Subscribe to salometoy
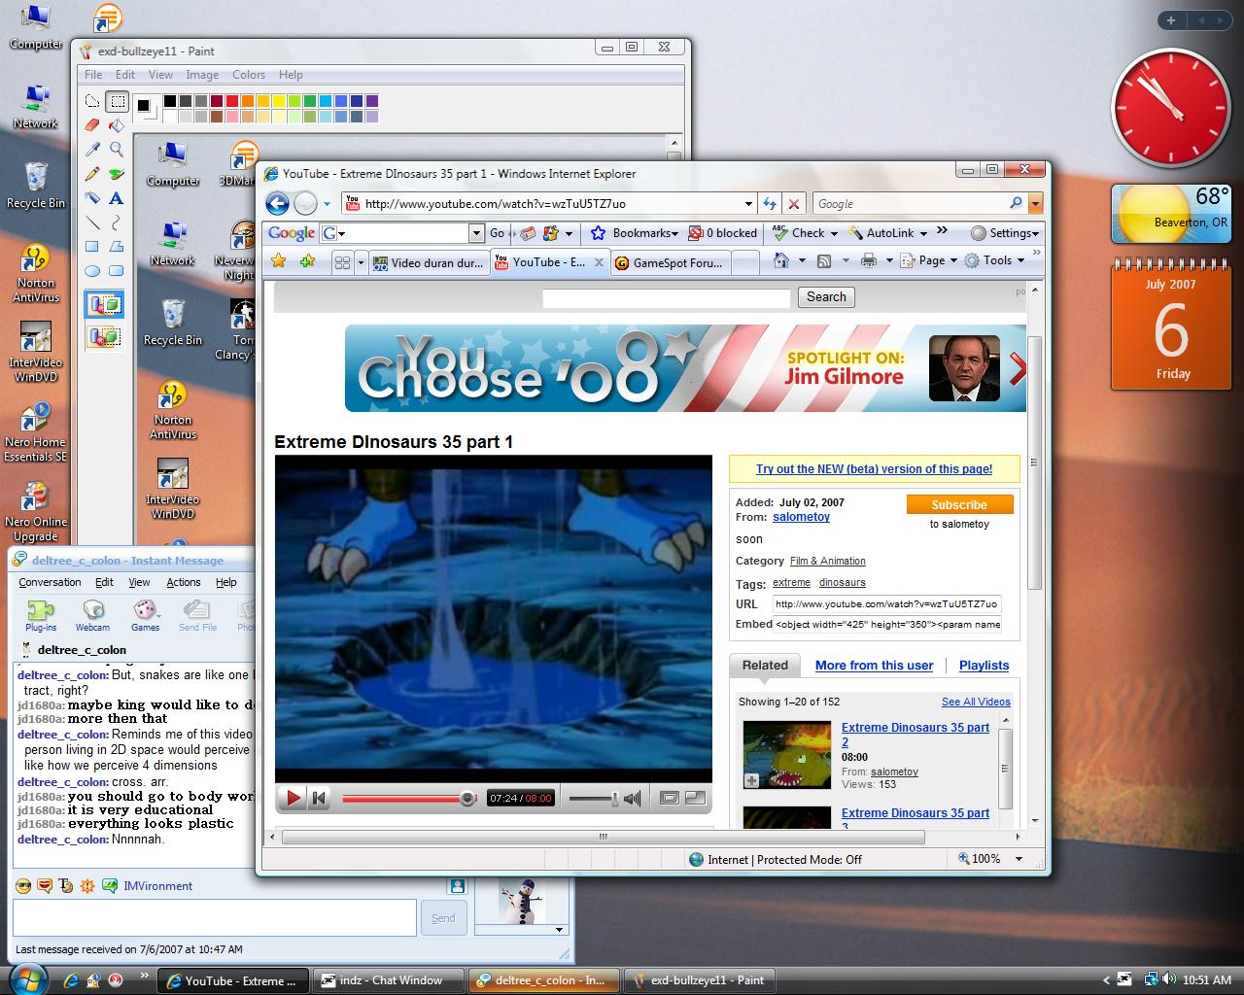The image size is (1244, 995). pos(959,504)
